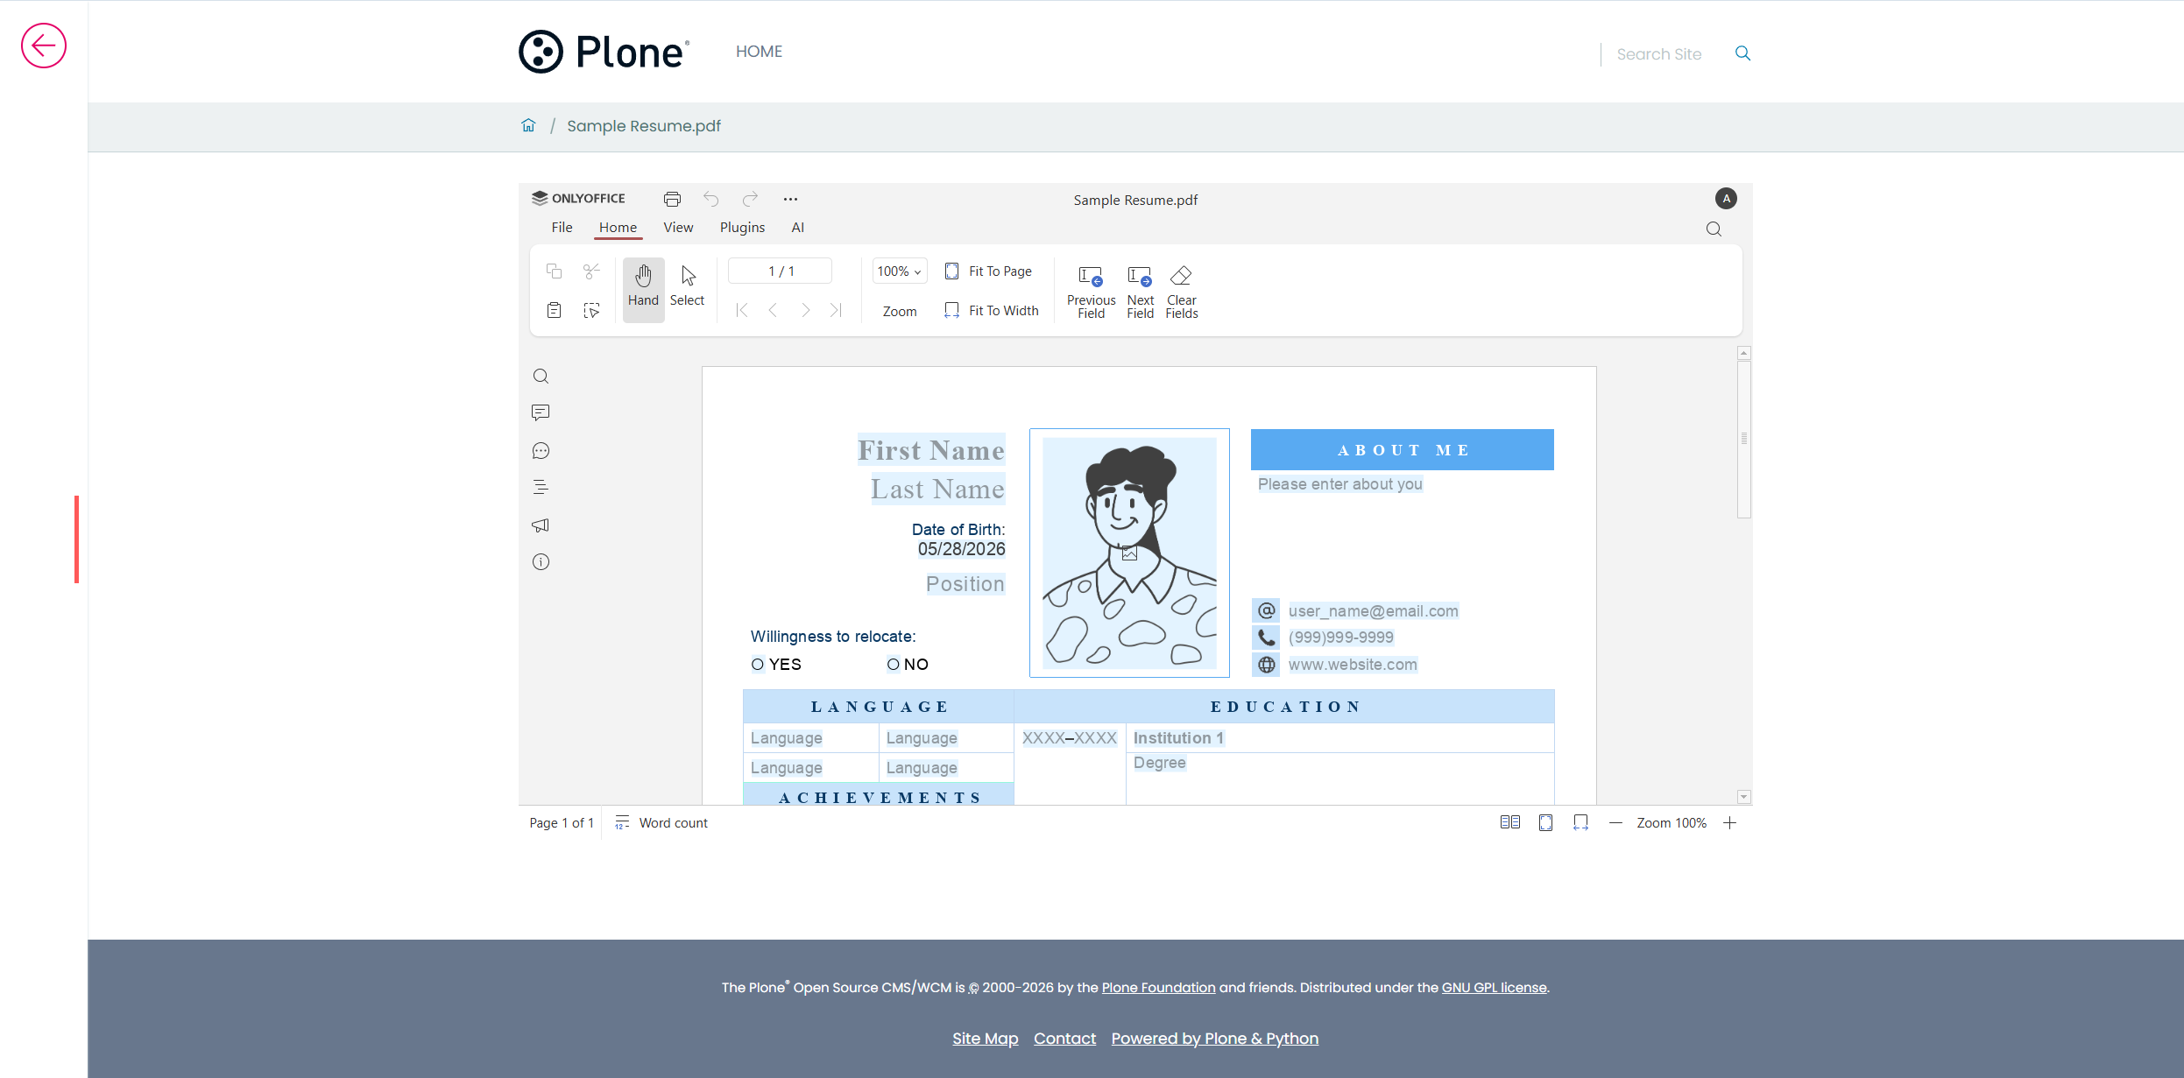Click the about info icon
Viewport: 2184px width, 1078px height.
coord(541,562)
